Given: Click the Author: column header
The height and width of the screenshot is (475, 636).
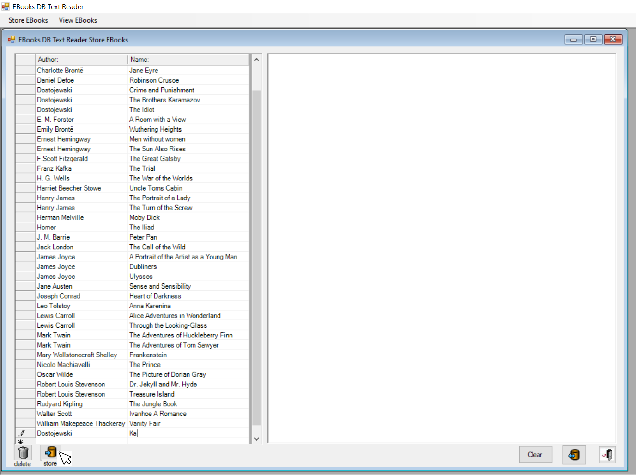Looking at the screenshot, I should coord(82,60).
